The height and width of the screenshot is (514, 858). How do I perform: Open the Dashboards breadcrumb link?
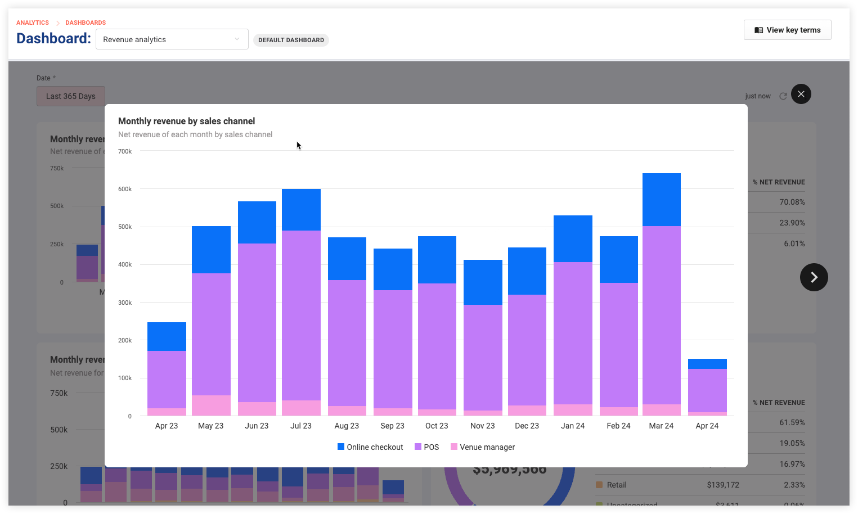click(x=86, y=23)
